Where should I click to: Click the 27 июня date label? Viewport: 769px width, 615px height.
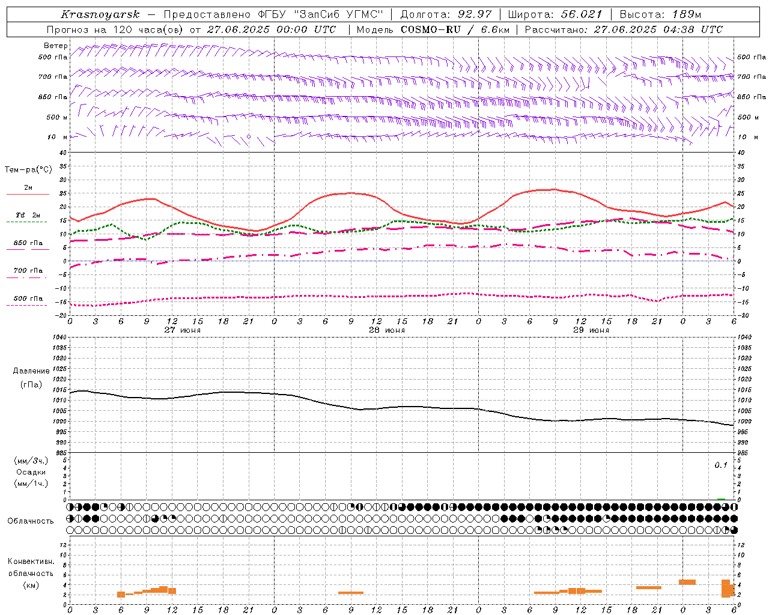click(182, 330)
